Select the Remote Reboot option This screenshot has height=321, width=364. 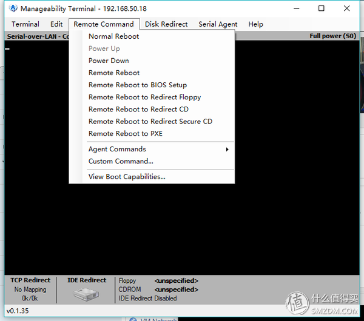(114, 73)
